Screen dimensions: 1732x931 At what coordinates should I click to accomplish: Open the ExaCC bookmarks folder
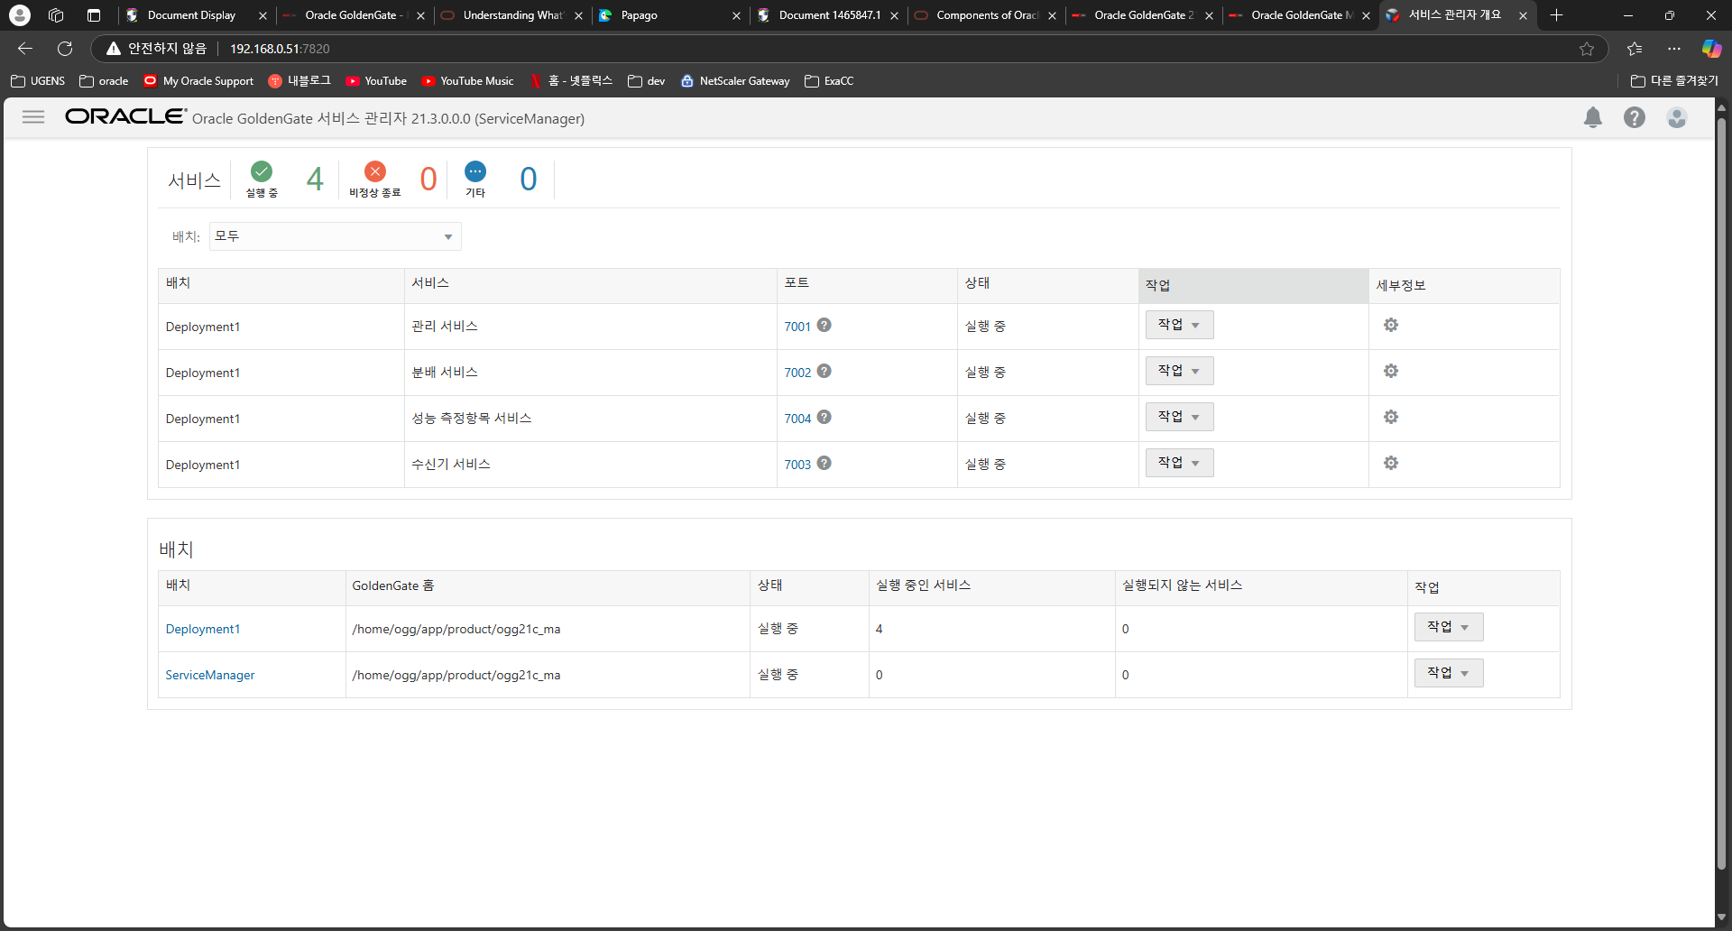click(829, 81)
